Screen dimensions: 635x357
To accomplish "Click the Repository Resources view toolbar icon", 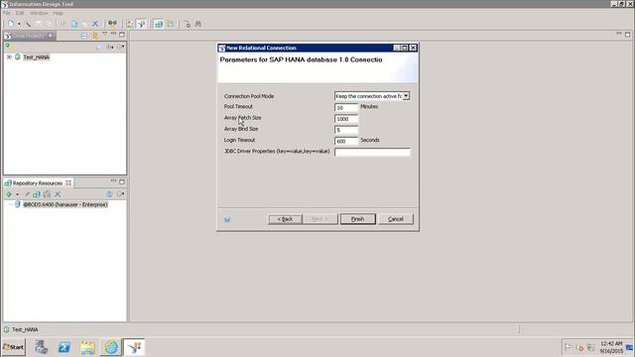I will 159,24.
